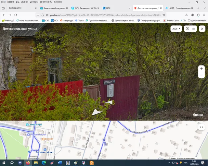Select Чёрный тюльпан place on map
Image resolution: width=208 pixels, height=166 pixels.
point(37,135)
